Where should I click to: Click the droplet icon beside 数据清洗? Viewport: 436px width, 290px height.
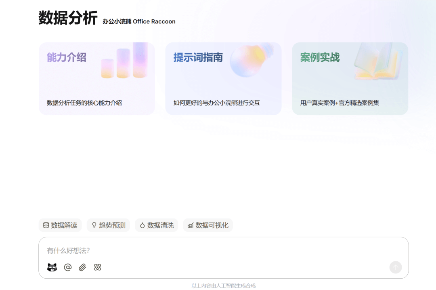142,225
